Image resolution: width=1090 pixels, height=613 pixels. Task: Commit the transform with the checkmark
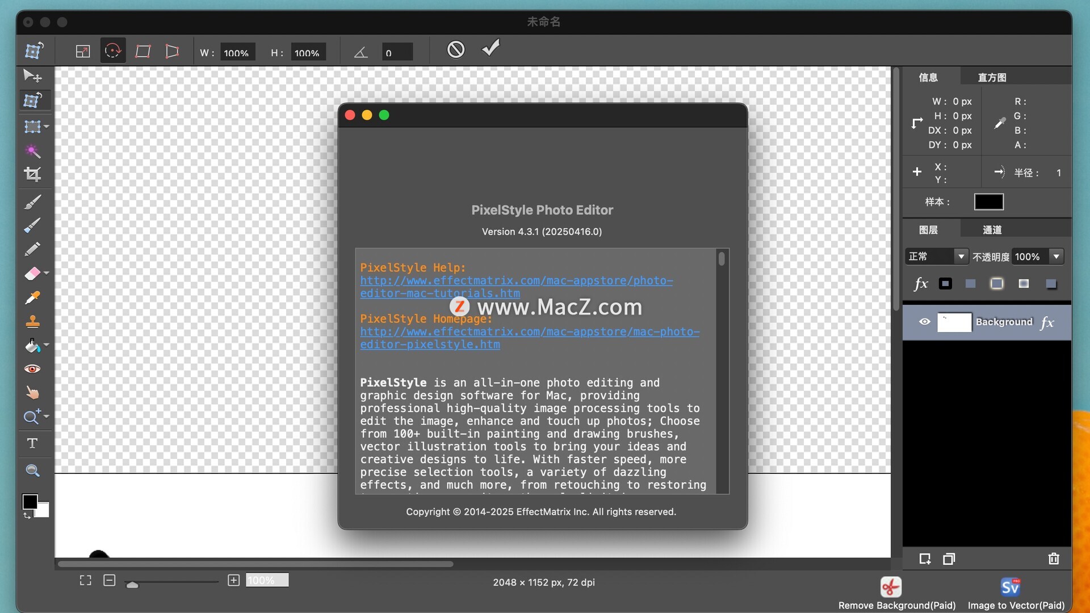pos(491,48)
